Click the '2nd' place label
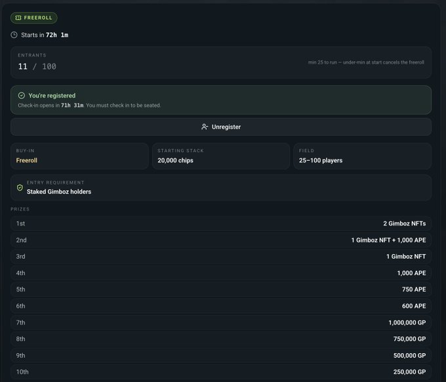Image resolution: width=446 pixels, height=382 pixels. [x=21, y=240]
